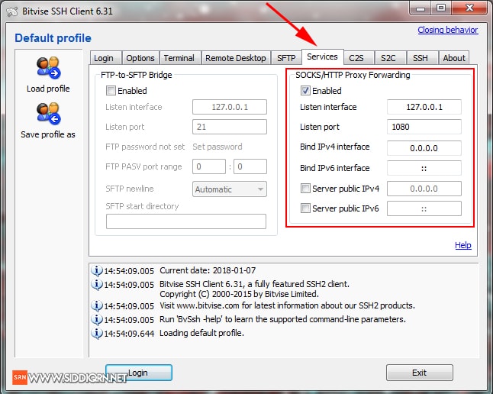Switch to the Options tab
This screenshot has height=394, width=493.
point(140,58)
